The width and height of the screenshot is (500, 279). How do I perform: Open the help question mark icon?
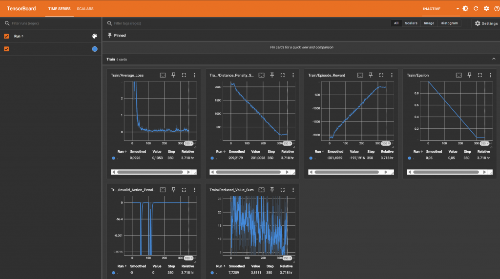(x=497, y=9)
